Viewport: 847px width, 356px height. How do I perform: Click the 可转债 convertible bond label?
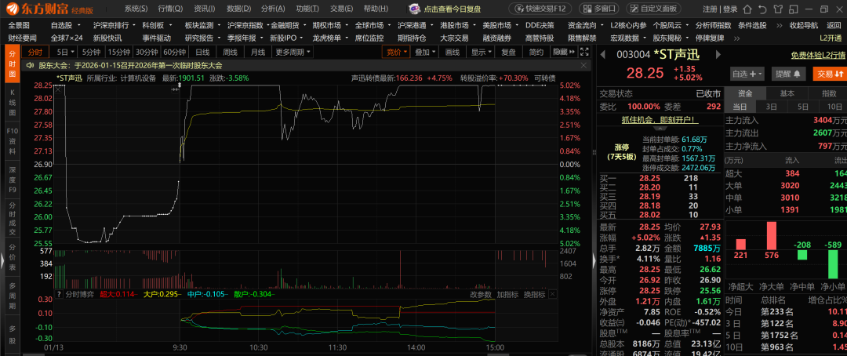(544, 78)
